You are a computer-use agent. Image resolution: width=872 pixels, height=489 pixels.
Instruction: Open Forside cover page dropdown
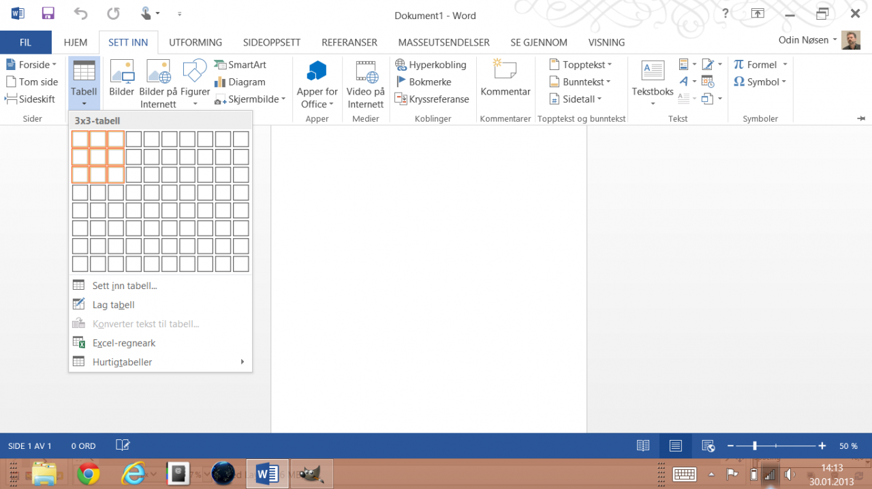[x=31, y=65]
